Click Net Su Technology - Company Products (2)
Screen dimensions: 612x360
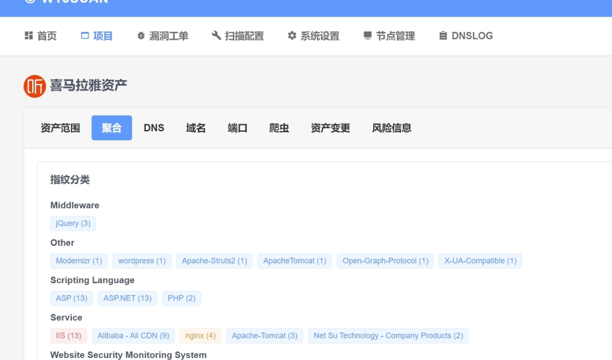[389, 336]
